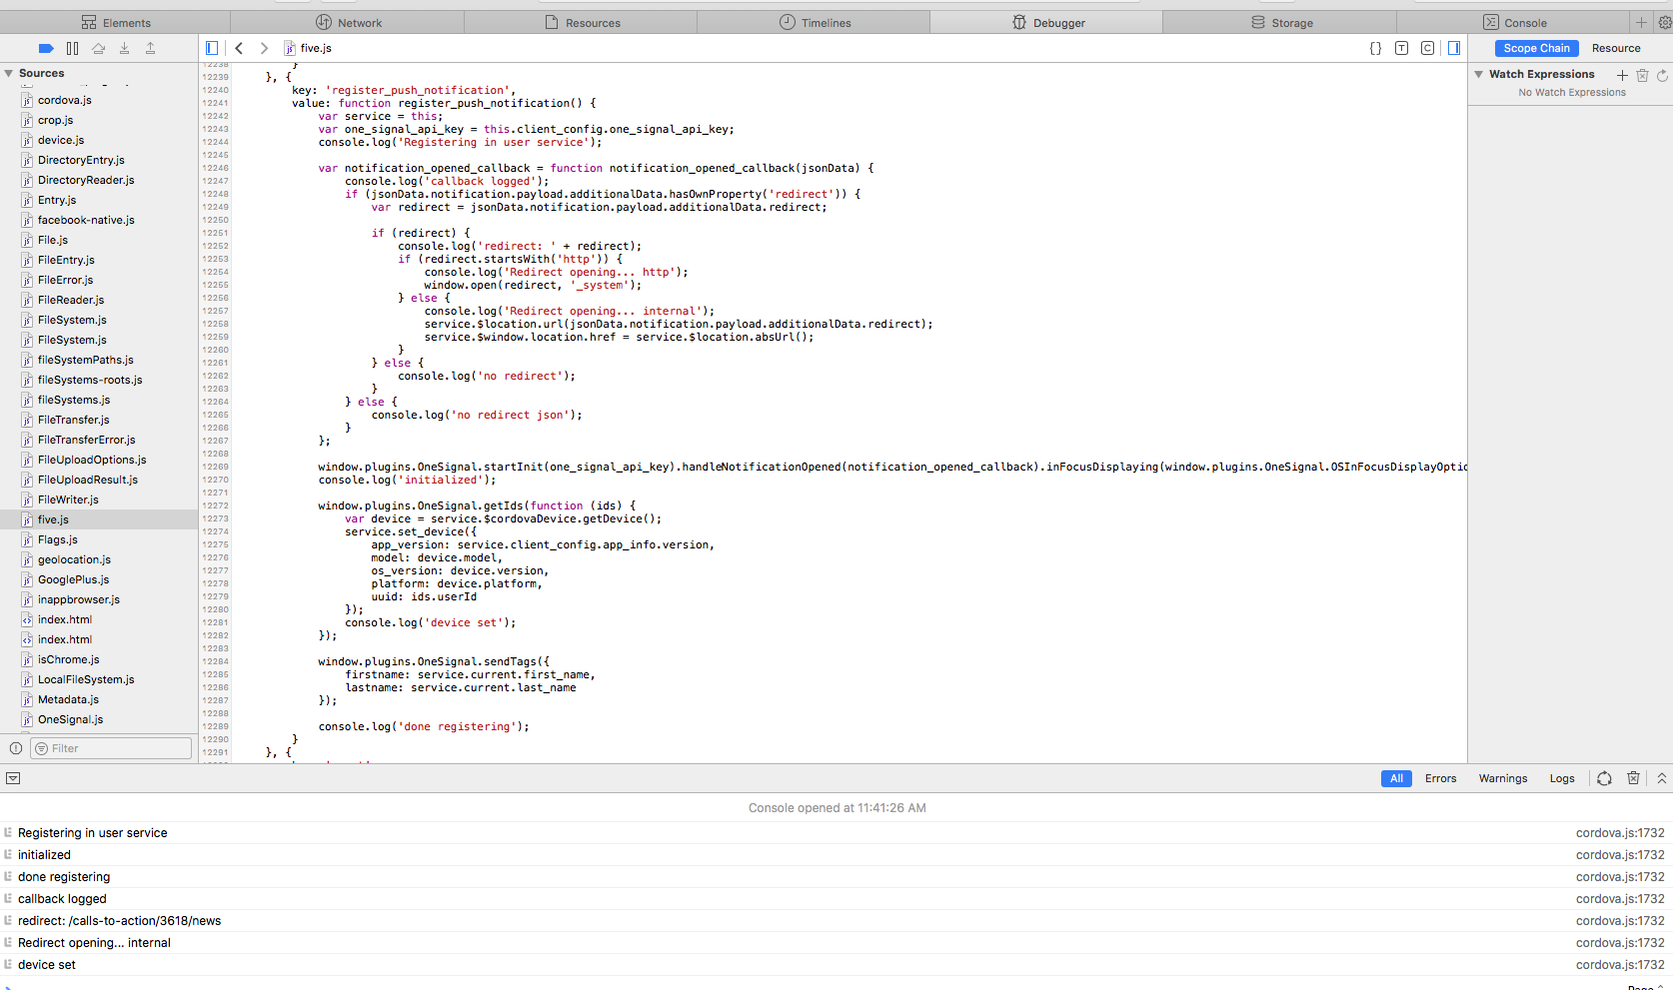Clear the console log with trash icon
This screenshot has height=990, width=1673.
click(x=1633, y=778)
